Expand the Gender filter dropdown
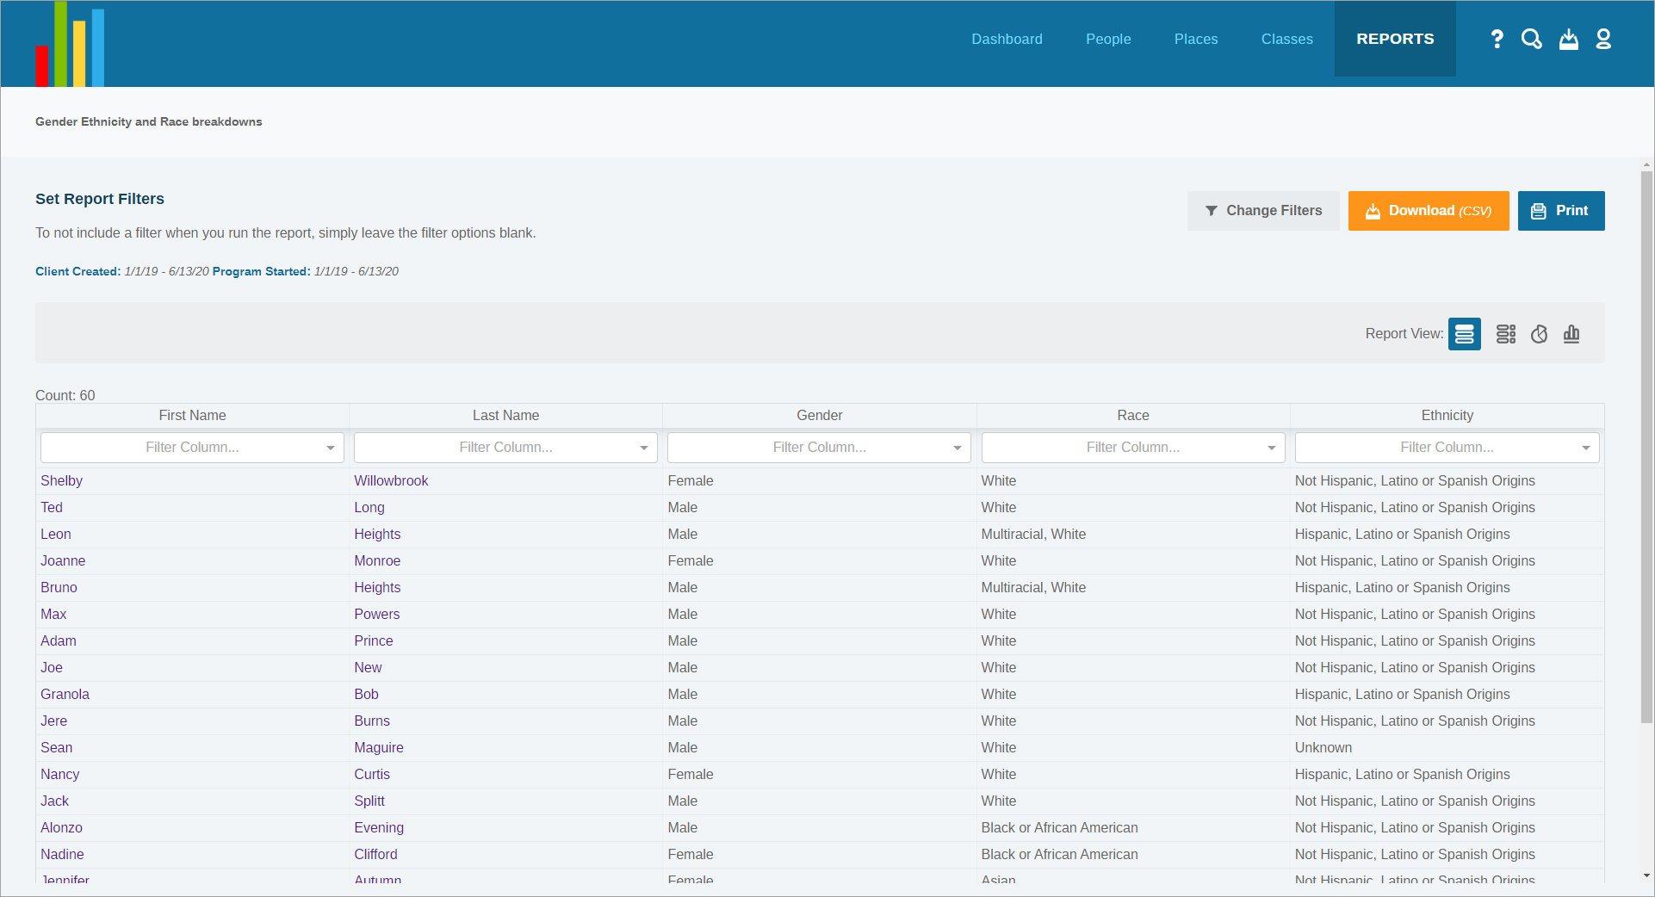This screenshot has width=1655, height=897. pyautogui.click(x=958, y=448)
